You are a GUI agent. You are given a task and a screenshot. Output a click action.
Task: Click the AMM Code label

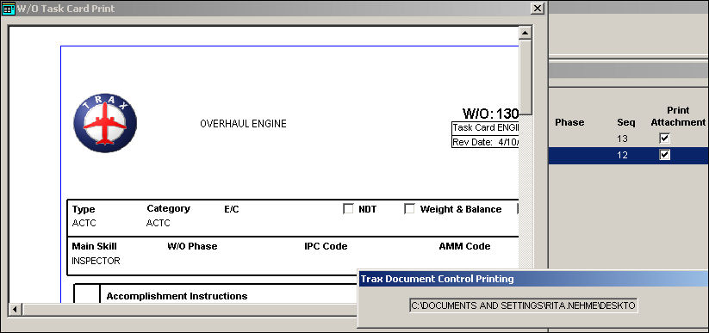click(x=464, y=246)
